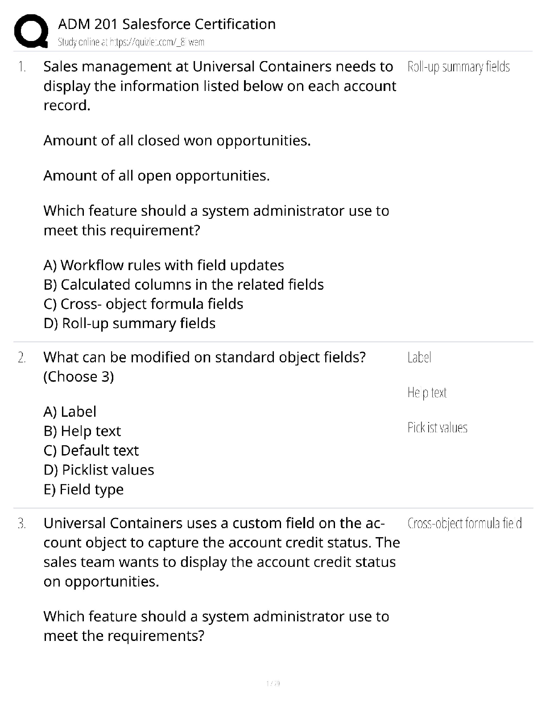
Task: Click the 'Picklist values' answer on the right
Action: pyautogui.click(x=437, y=428)
